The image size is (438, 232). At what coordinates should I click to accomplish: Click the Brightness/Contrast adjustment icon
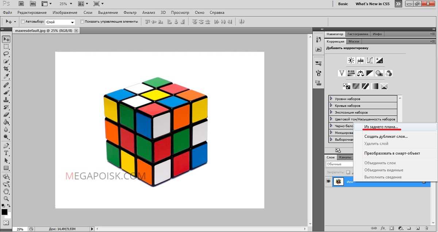click(351, 60)
